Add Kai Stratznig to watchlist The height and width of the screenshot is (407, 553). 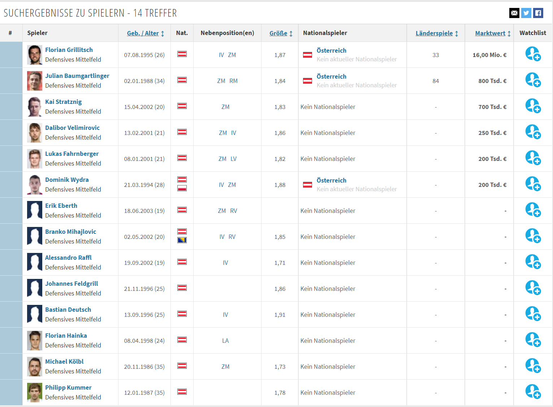533,106
